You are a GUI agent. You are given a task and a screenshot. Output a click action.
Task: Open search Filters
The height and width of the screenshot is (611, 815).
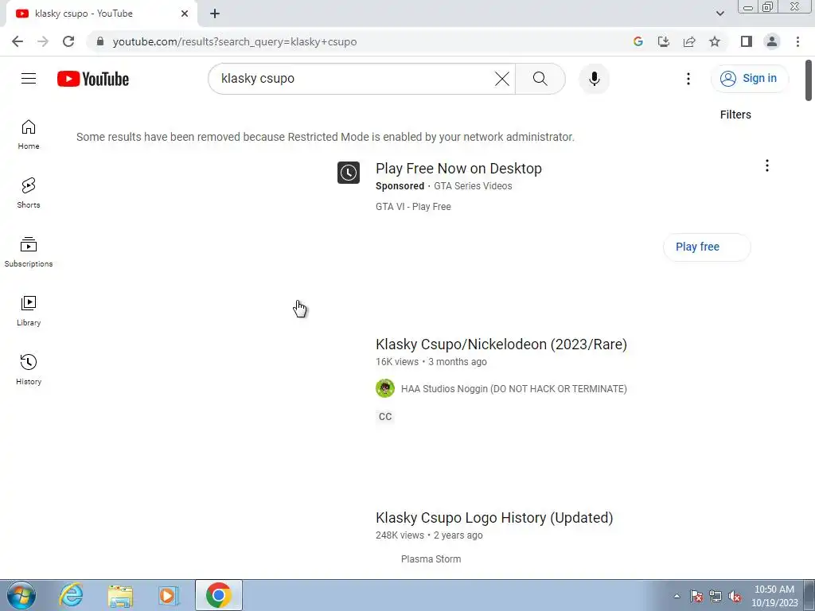(735, 115)
